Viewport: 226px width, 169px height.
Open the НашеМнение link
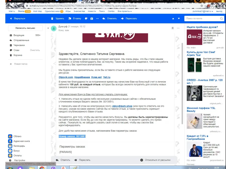point(82,77)
